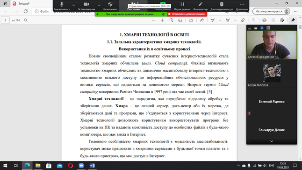Show more participants with down chevron
Viewport: 302px width, 170px height.
272,141
